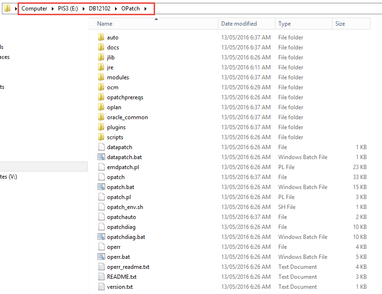
Task: Select the opatch_env.sh file name
Action: tap(125, 207)
